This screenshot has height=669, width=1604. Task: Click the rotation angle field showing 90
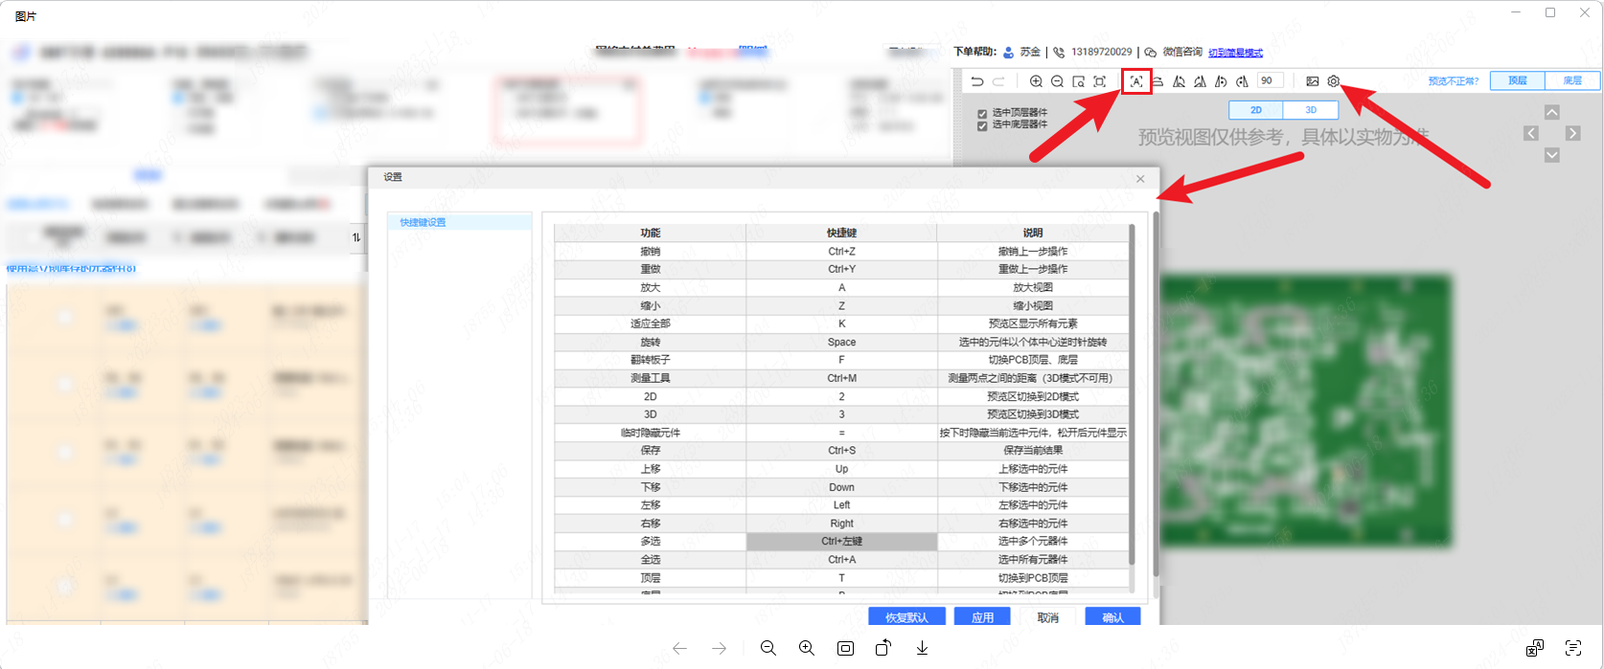[x=1269, y=81]
